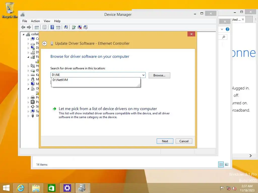Click the Update Driver Software toolbar icon
The width and height of the screenshot is (258, 193).
coord(74,27)
